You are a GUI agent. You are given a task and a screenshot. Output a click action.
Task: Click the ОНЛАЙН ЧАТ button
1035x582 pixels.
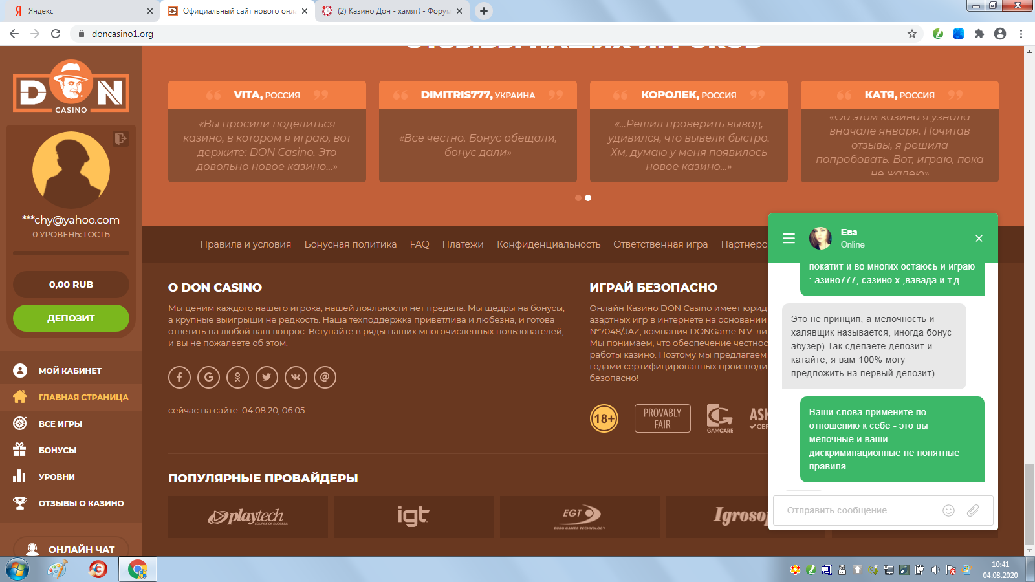[71, 548]
